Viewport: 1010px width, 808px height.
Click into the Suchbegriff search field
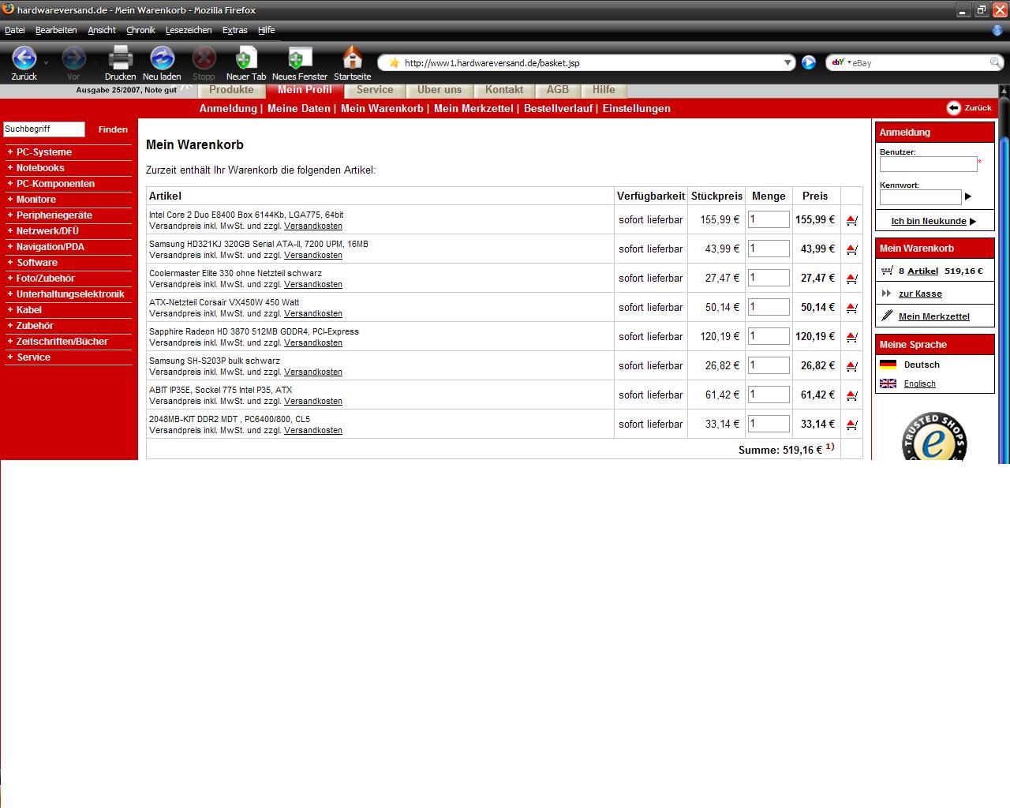tap(44, 129)
